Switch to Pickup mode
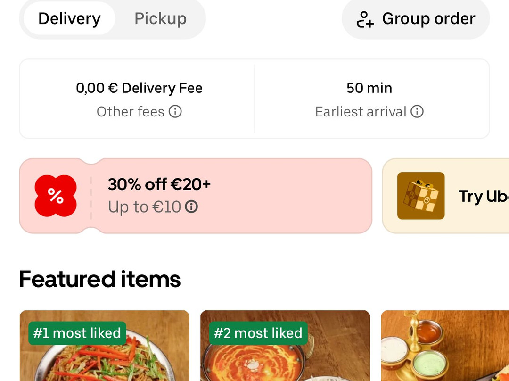The height and width of the screenshot is (381, 509). 160,19
